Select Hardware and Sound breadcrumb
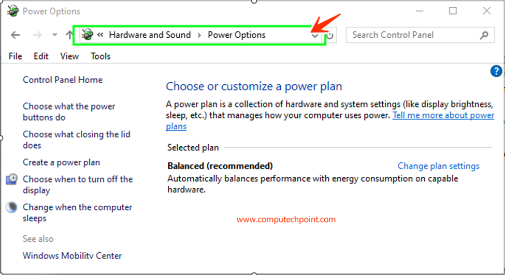Image resolution: width=505 pixels, height=275 pixels. pyautogui.click(x=150, y=35)
